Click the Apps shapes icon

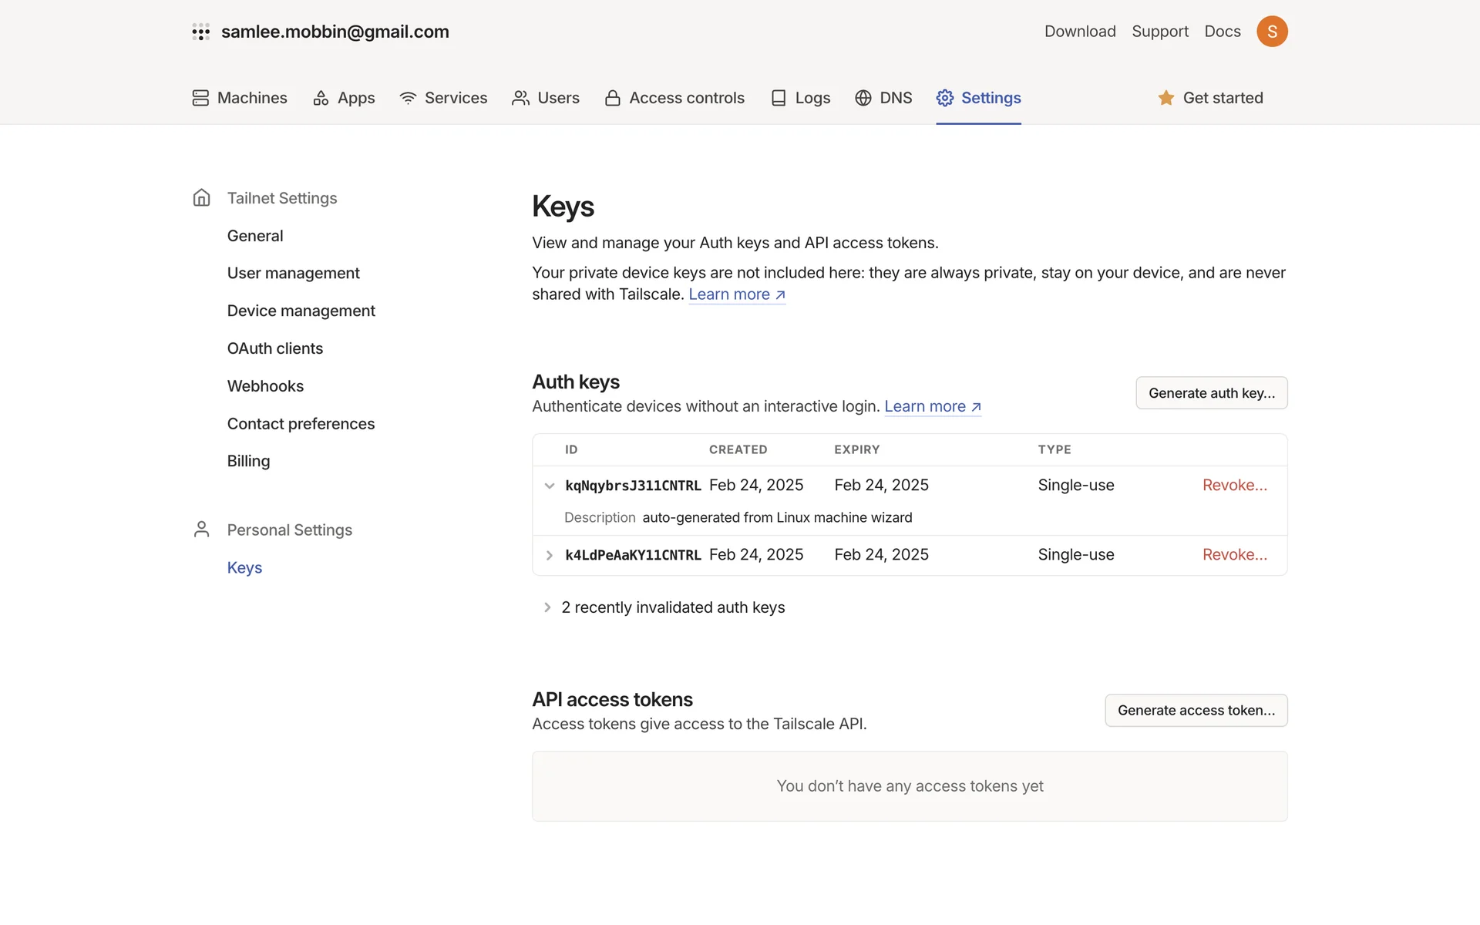point(321,98)
